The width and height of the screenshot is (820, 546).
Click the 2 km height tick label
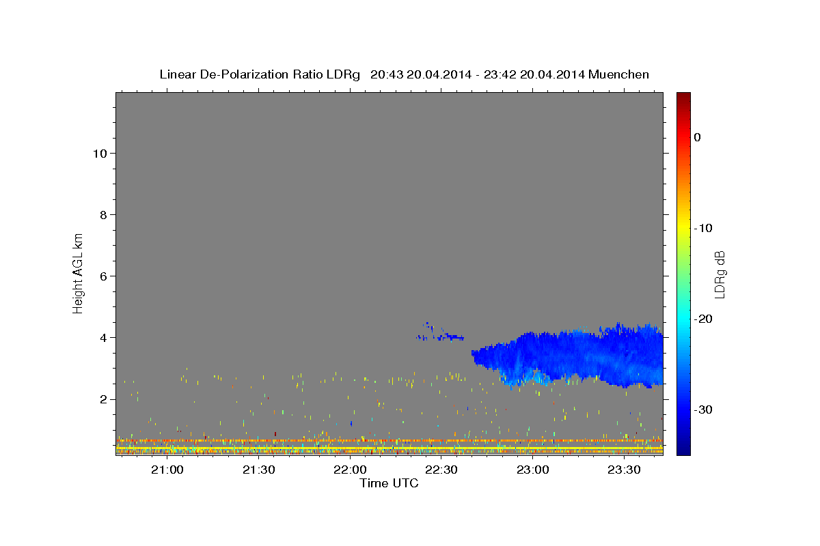pyautogui.click(x=103, y=399)
